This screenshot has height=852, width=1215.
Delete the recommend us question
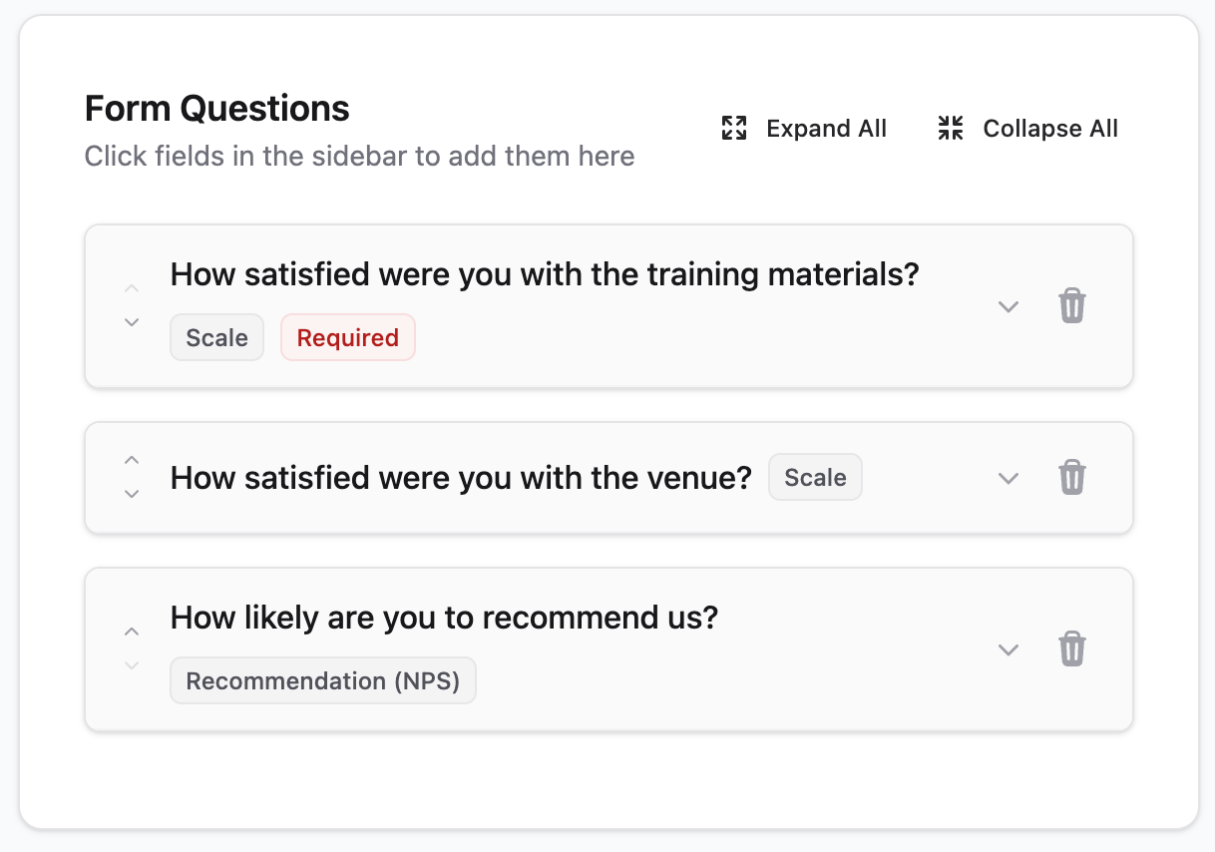tap(1071, 648)
